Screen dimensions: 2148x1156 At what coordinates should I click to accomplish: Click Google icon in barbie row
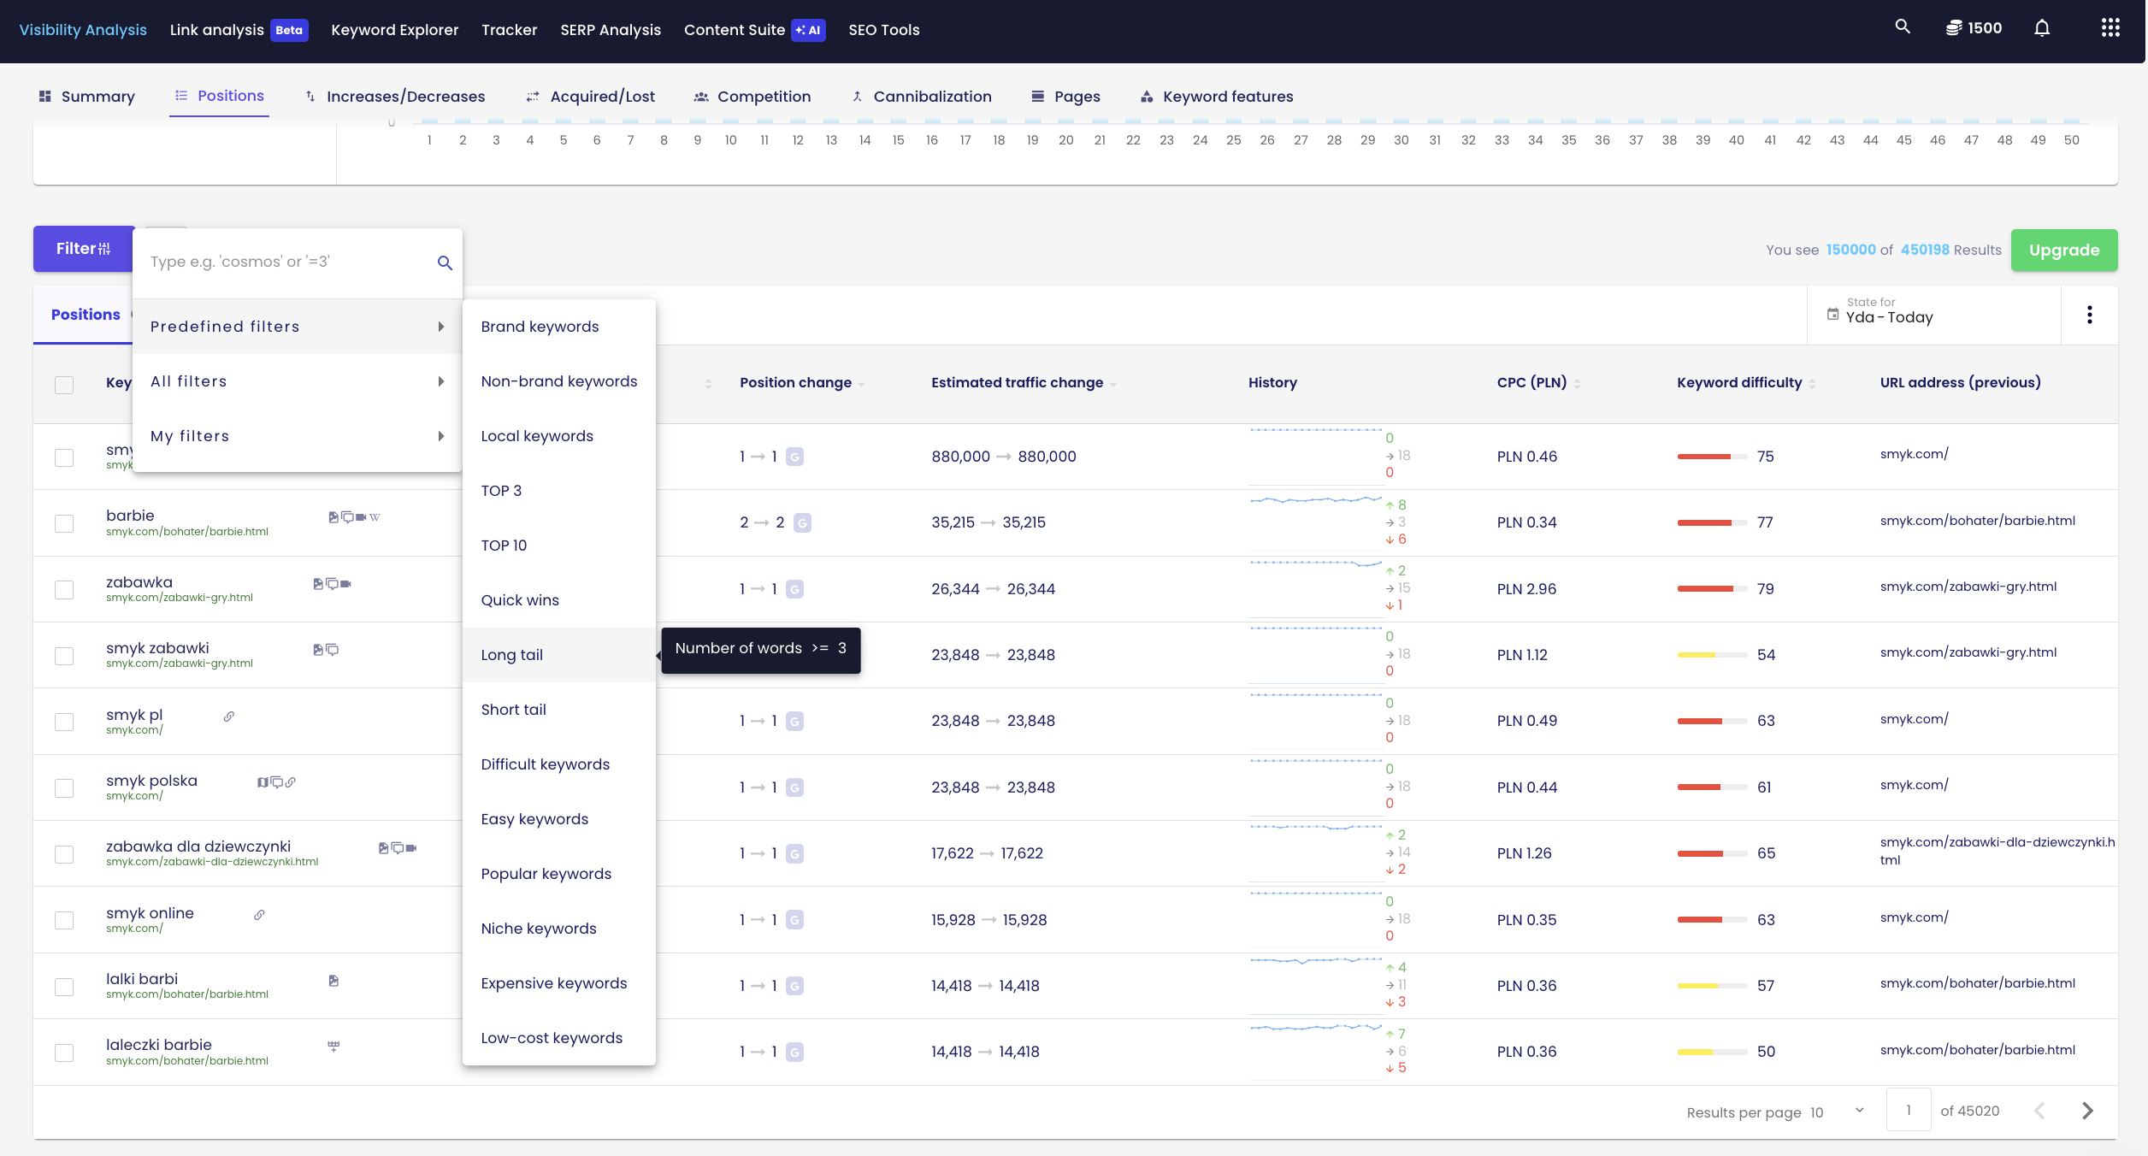tap(802, 522)
